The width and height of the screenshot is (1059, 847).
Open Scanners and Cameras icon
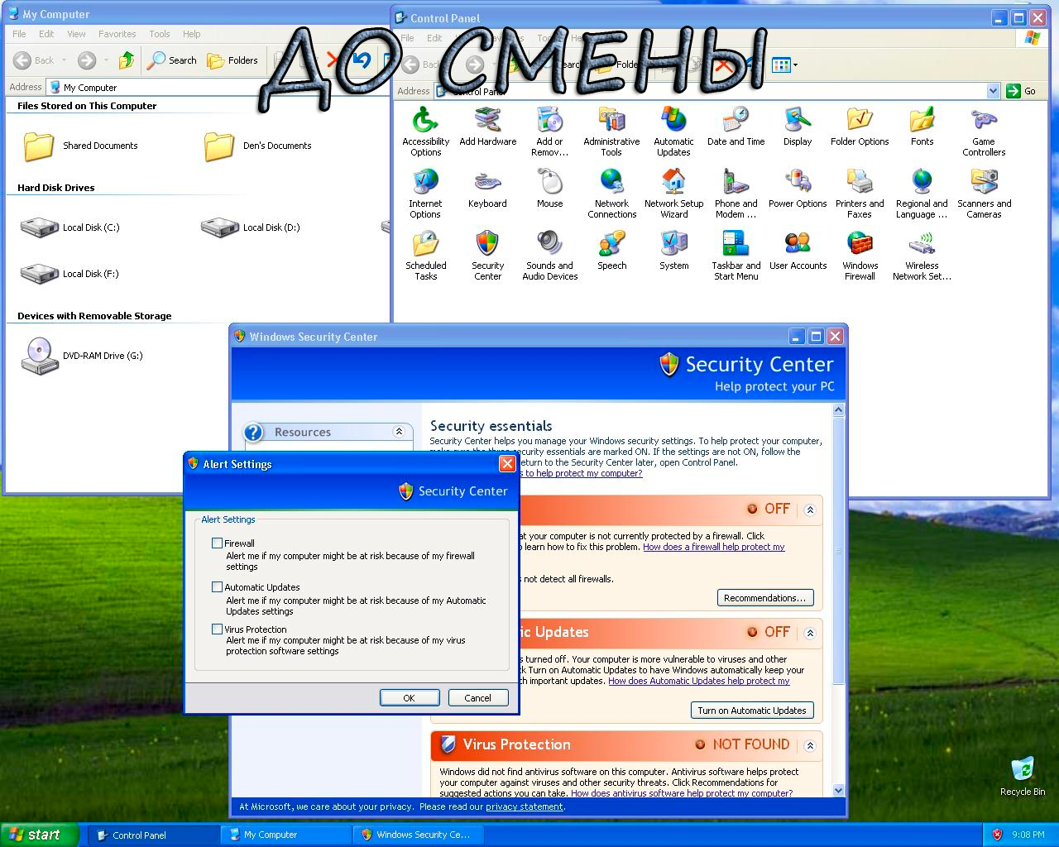(984, 194)
